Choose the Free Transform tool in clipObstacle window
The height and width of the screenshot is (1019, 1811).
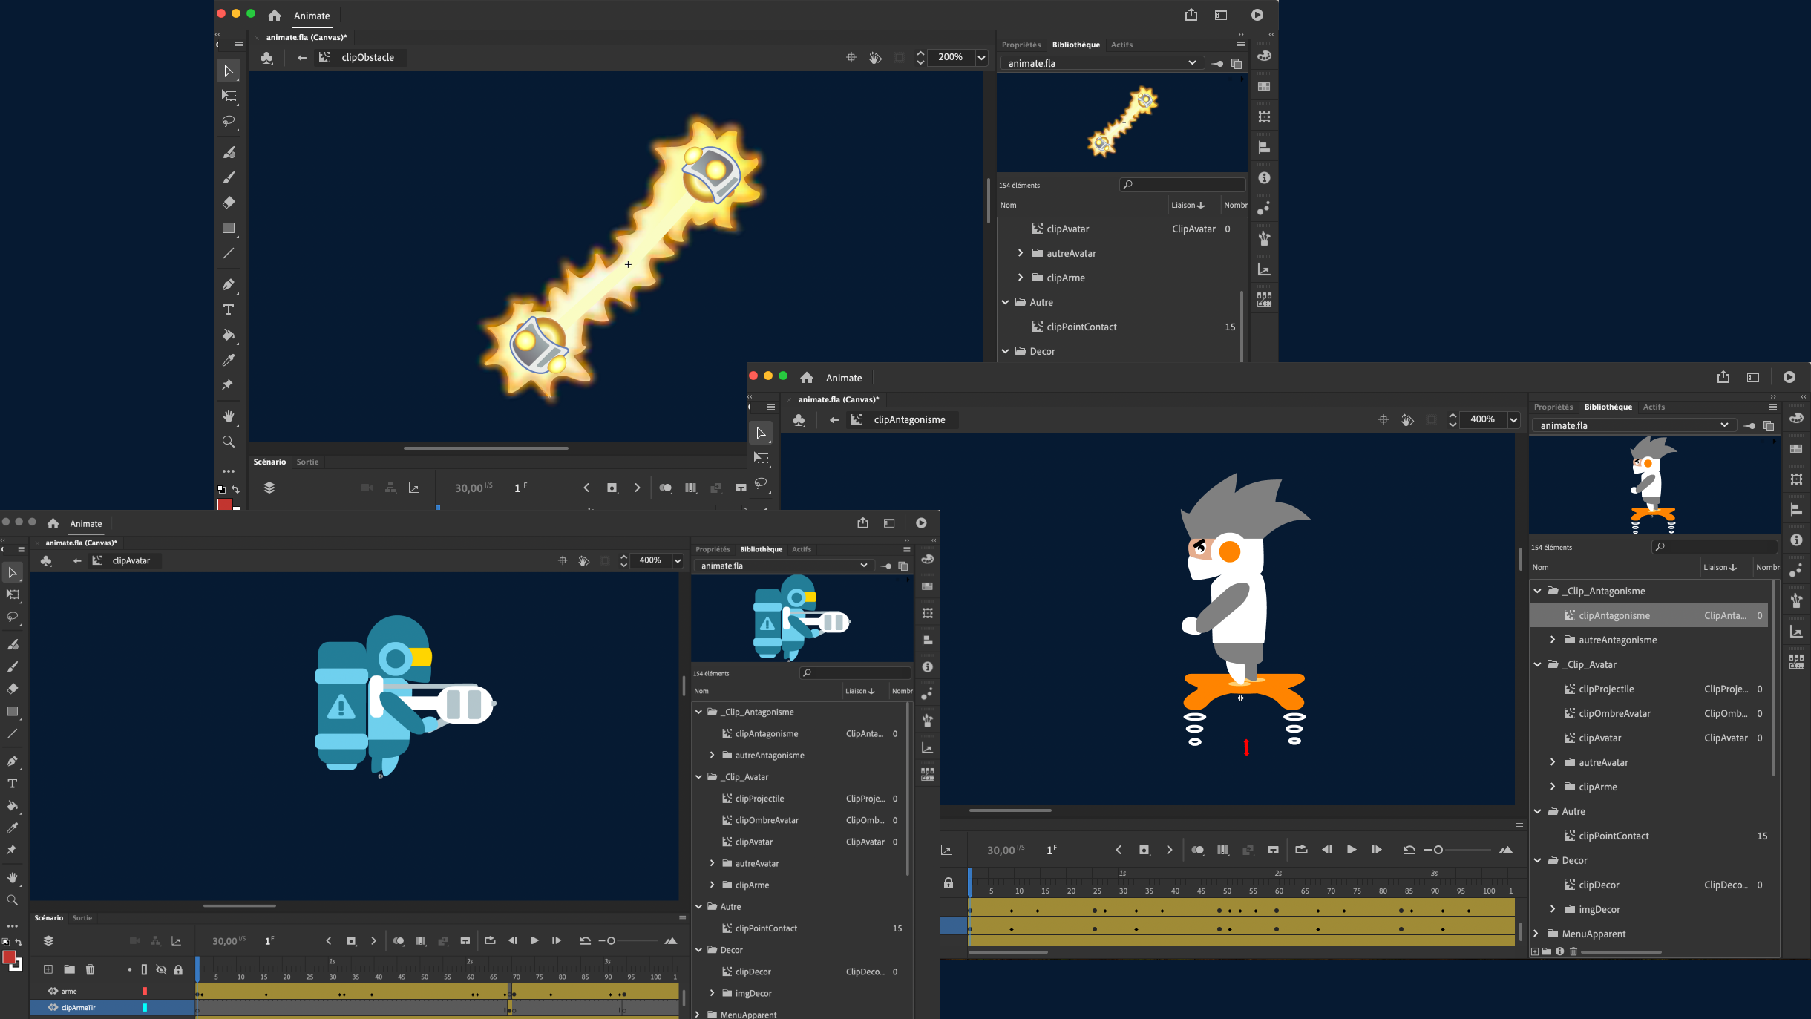point(229,96)
